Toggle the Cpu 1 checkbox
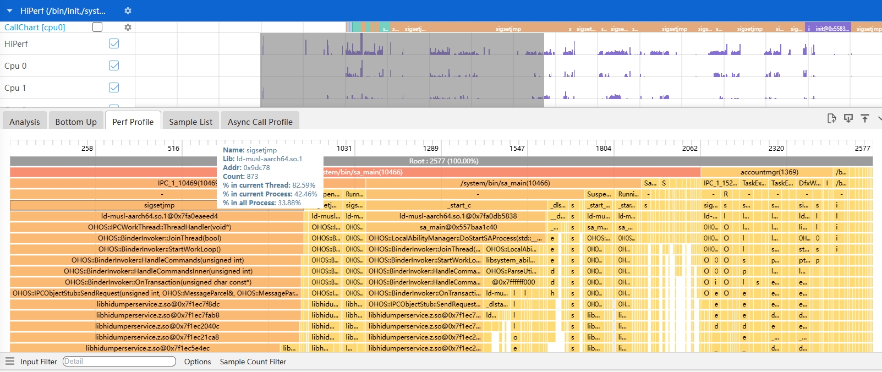882x372 pixels. (x=114, y=87)
